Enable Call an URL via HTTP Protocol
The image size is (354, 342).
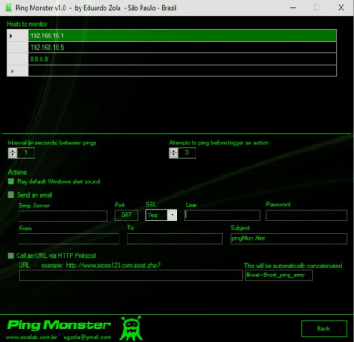[x=11, y=255]
